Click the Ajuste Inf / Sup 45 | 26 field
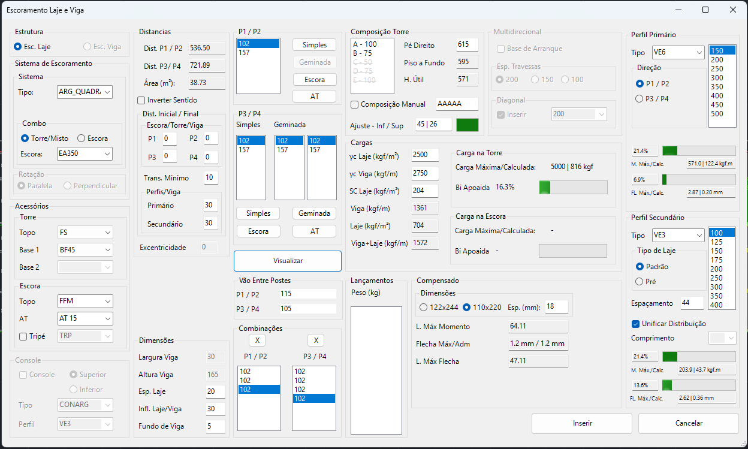 click(x=433, y=125)
